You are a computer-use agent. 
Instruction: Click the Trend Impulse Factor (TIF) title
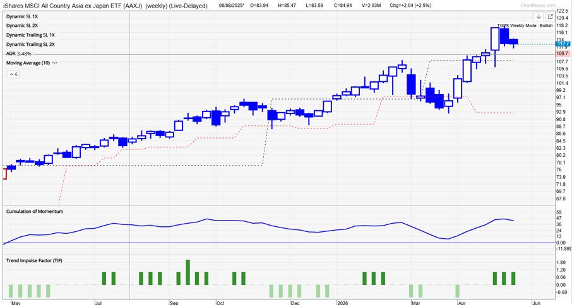tap(34, 261)
